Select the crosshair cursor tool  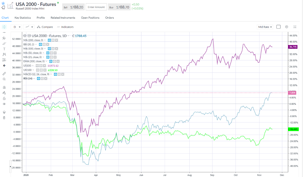click(4, 27)
